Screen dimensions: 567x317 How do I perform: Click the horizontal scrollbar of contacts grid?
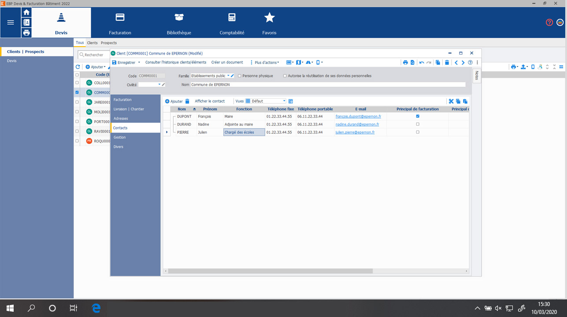pos(315,271)
